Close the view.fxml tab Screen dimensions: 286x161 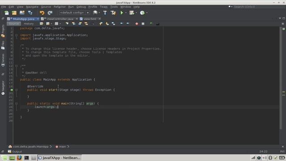(x=100, y=19)
